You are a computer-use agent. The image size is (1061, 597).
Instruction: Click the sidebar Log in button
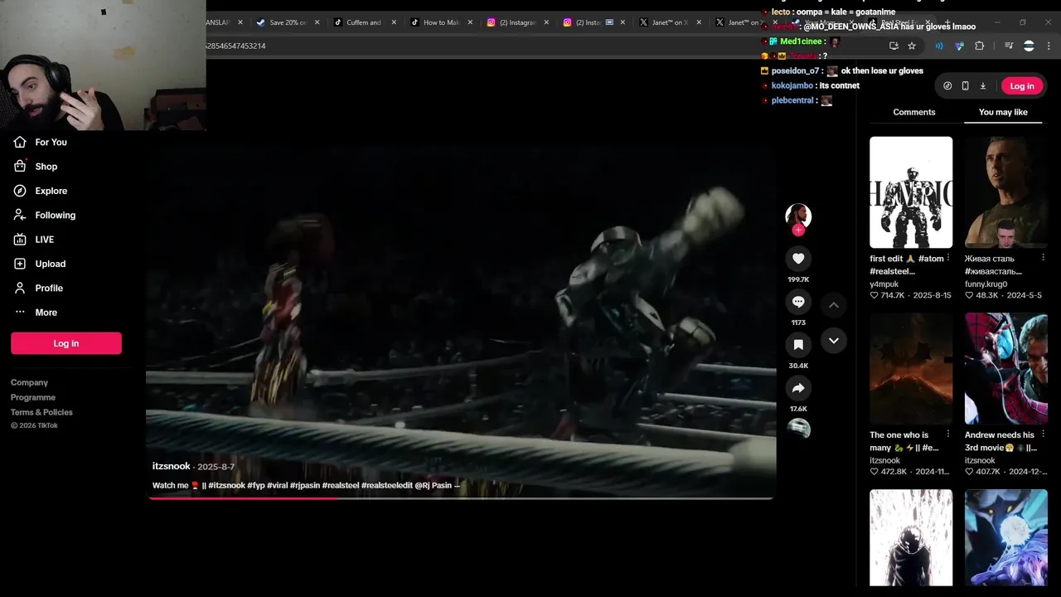click(66, 343)
